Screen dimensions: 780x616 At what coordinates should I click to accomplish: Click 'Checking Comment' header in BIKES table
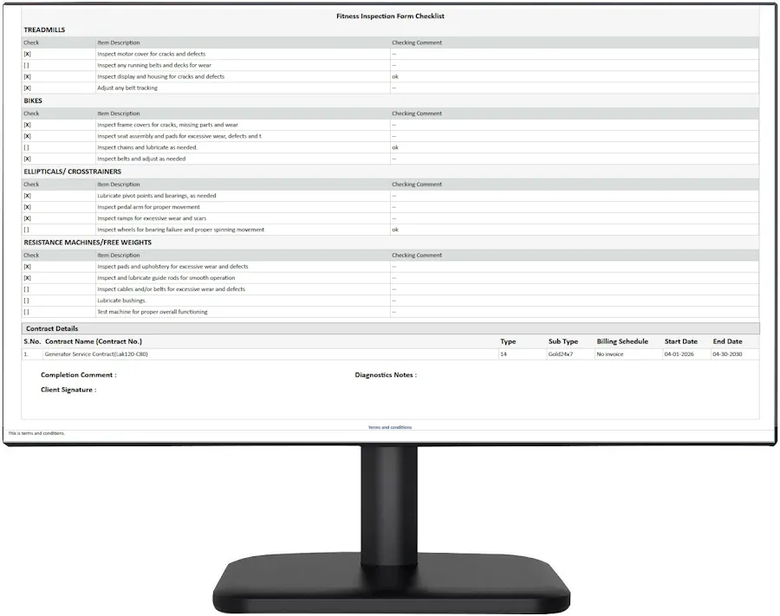pos(417,113)
